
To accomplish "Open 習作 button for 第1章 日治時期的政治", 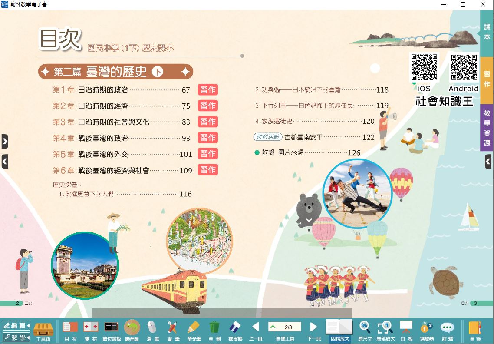I will [207, 90].
